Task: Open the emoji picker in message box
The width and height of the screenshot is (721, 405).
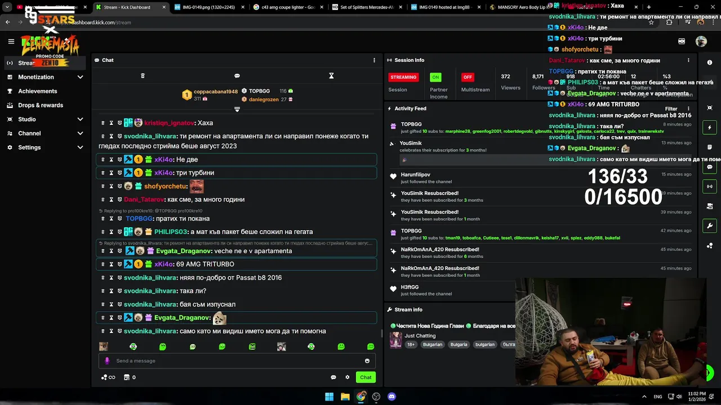Action: pos(367,361)
